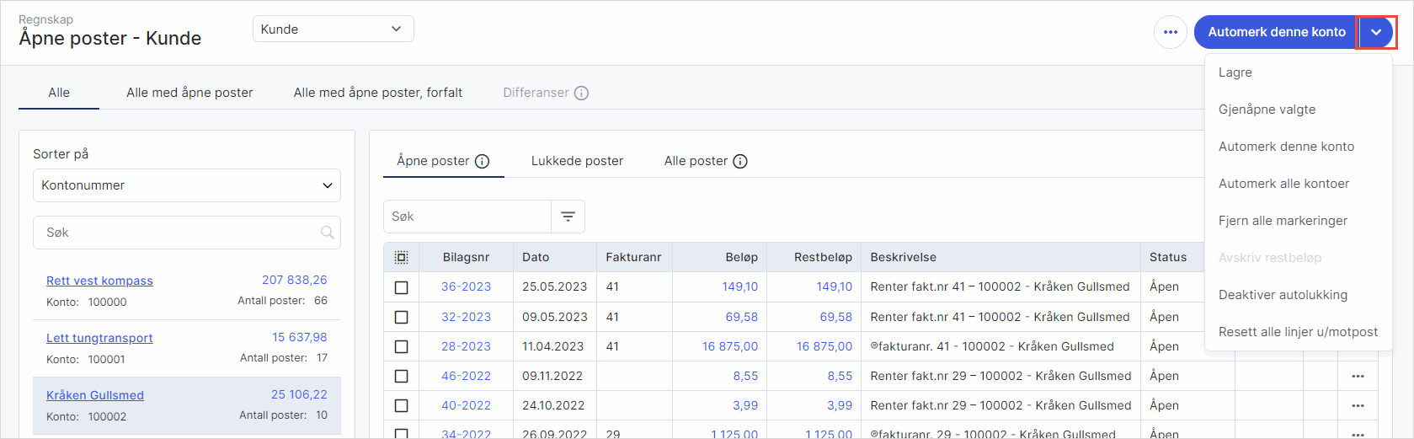Click info icon beside Alle poster tab
Screen dimensions: 1414x439
[740, 161]
